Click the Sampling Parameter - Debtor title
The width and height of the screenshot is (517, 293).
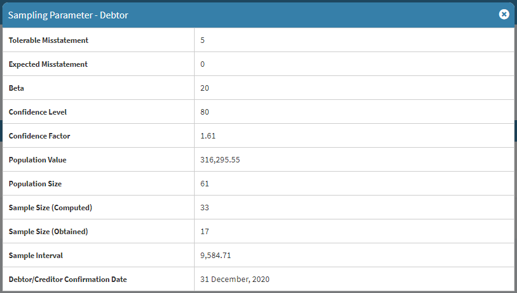[x=68, y=14]
